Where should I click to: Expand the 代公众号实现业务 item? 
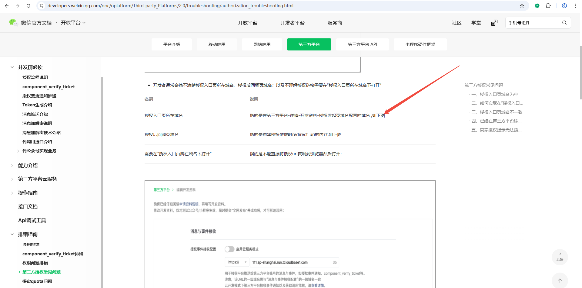click(x=18, y=151)
